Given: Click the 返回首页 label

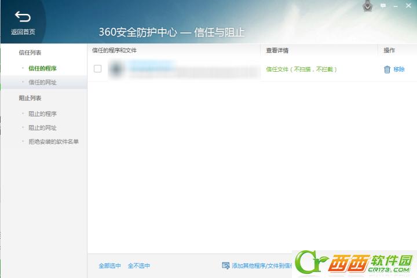Looking at the screenshot, I should pos(23,32).
